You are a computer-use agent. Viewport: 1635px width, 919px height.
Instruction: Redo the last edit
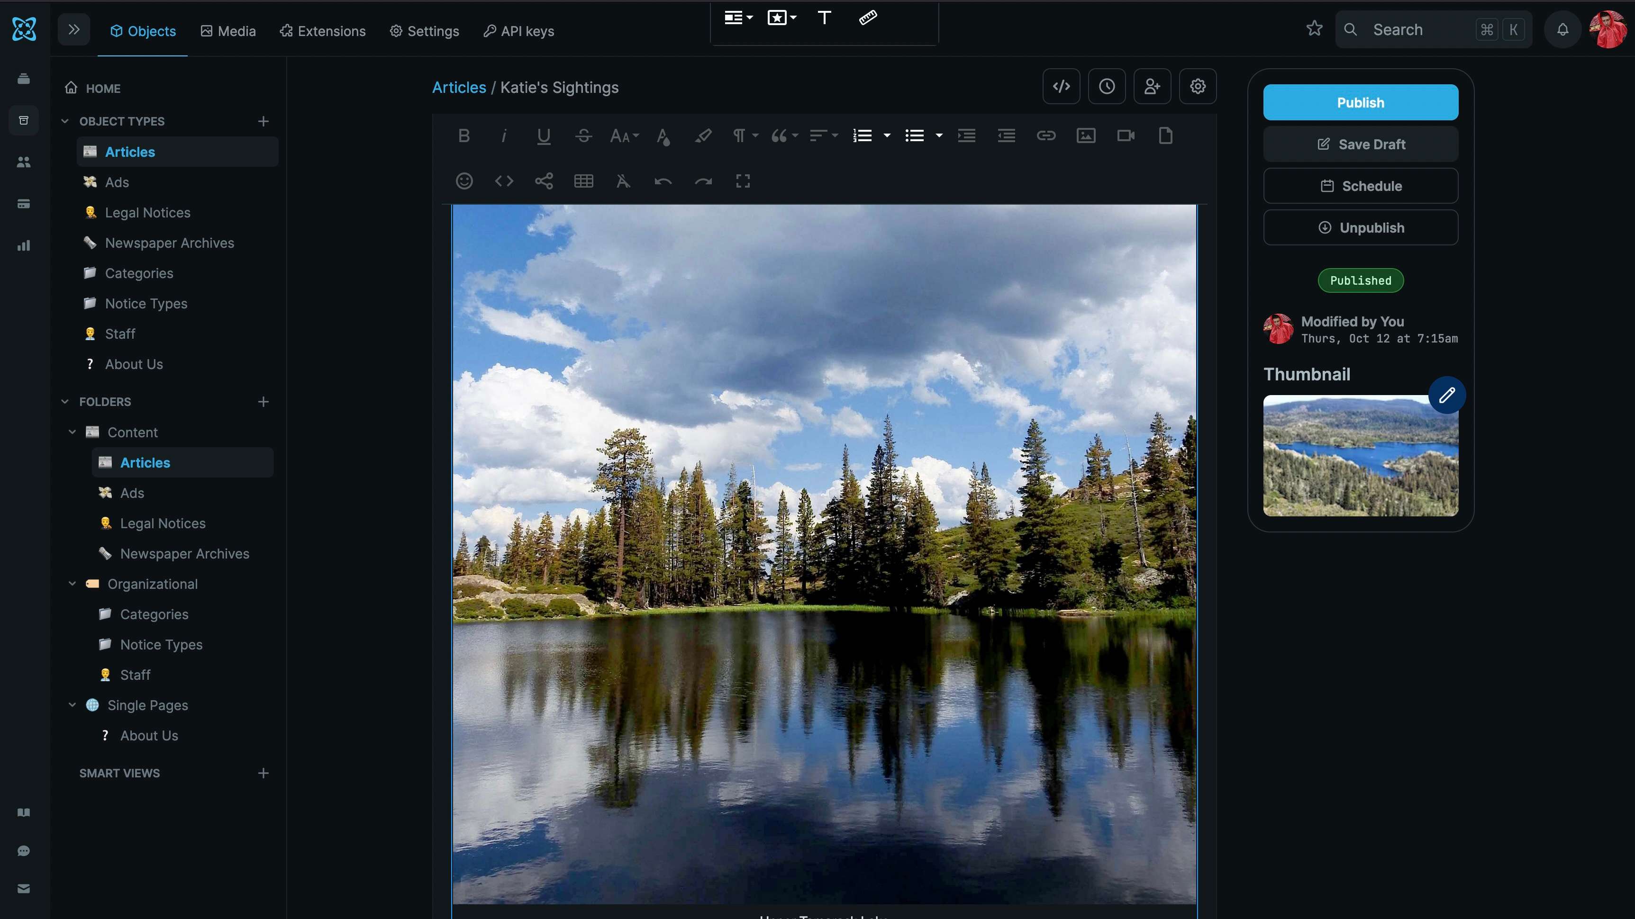pos(703,181)
